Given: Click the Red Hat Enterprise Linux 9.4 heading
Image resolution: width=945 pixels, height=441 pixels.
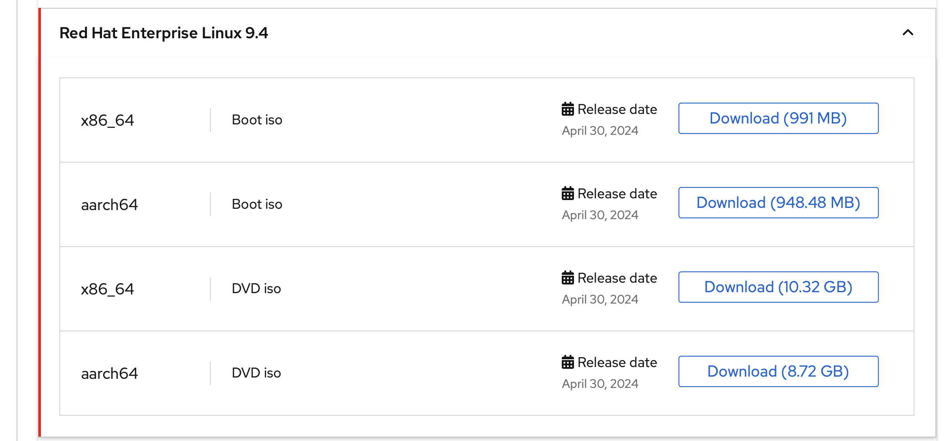Looking at the screenshot, I should [164, 33].
